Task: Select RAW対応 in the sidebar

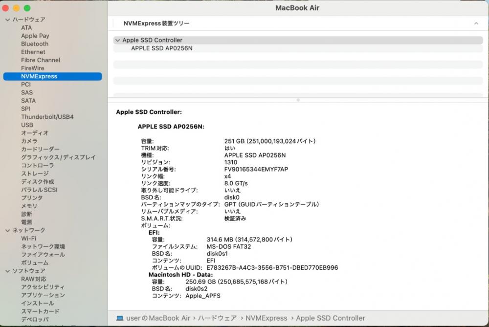Action: pos(33,279)
